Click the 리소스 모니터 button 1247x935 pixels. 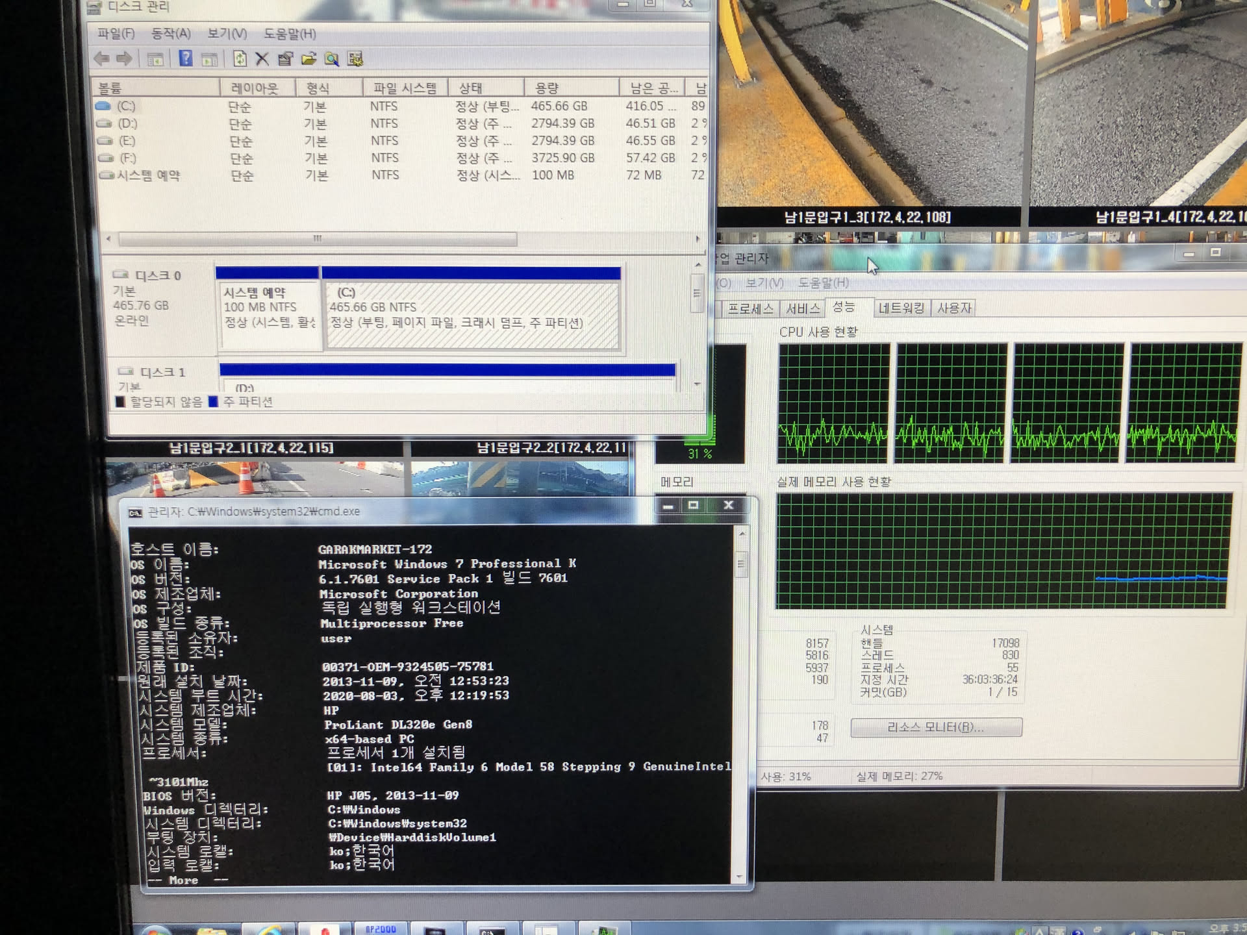pyautogui.click(x=936, y=727)
